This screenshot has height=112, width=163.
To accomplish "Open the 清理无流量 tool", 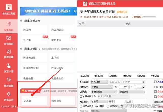I will (x=34, y=58).
